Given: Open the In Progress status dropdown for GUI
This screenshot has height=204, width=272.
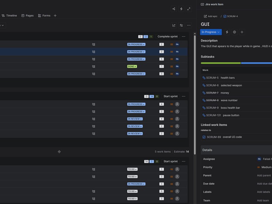Looking at the screenshot, I should 210,32.
